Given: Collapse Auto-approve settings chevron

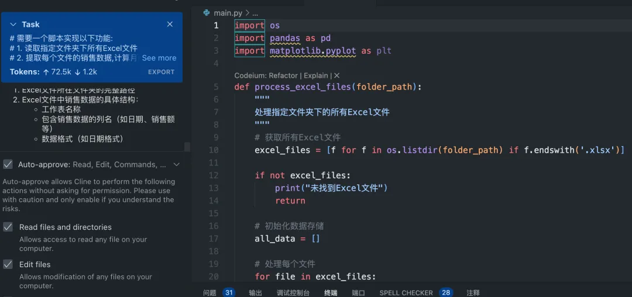Looking at the screenshot, I should [176, 164].
